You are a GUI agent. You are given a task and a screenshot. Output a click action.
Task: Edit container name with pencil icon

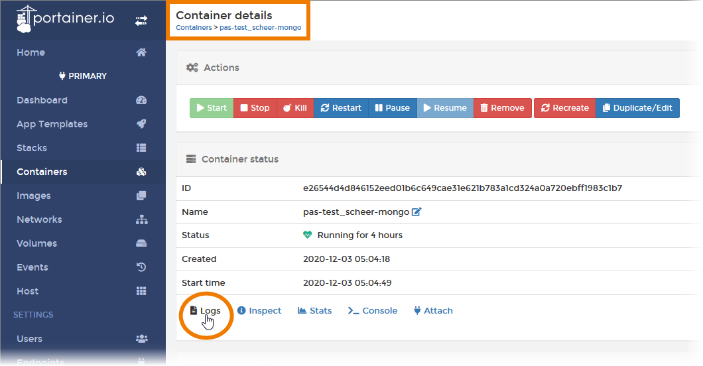tap(416, 212)
